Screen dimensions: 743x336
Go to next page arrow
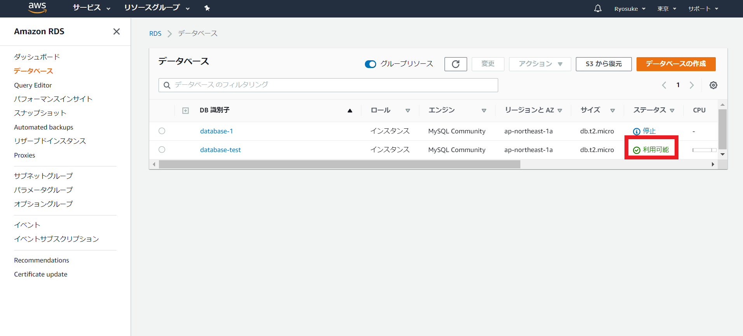[x=692, y=85]
